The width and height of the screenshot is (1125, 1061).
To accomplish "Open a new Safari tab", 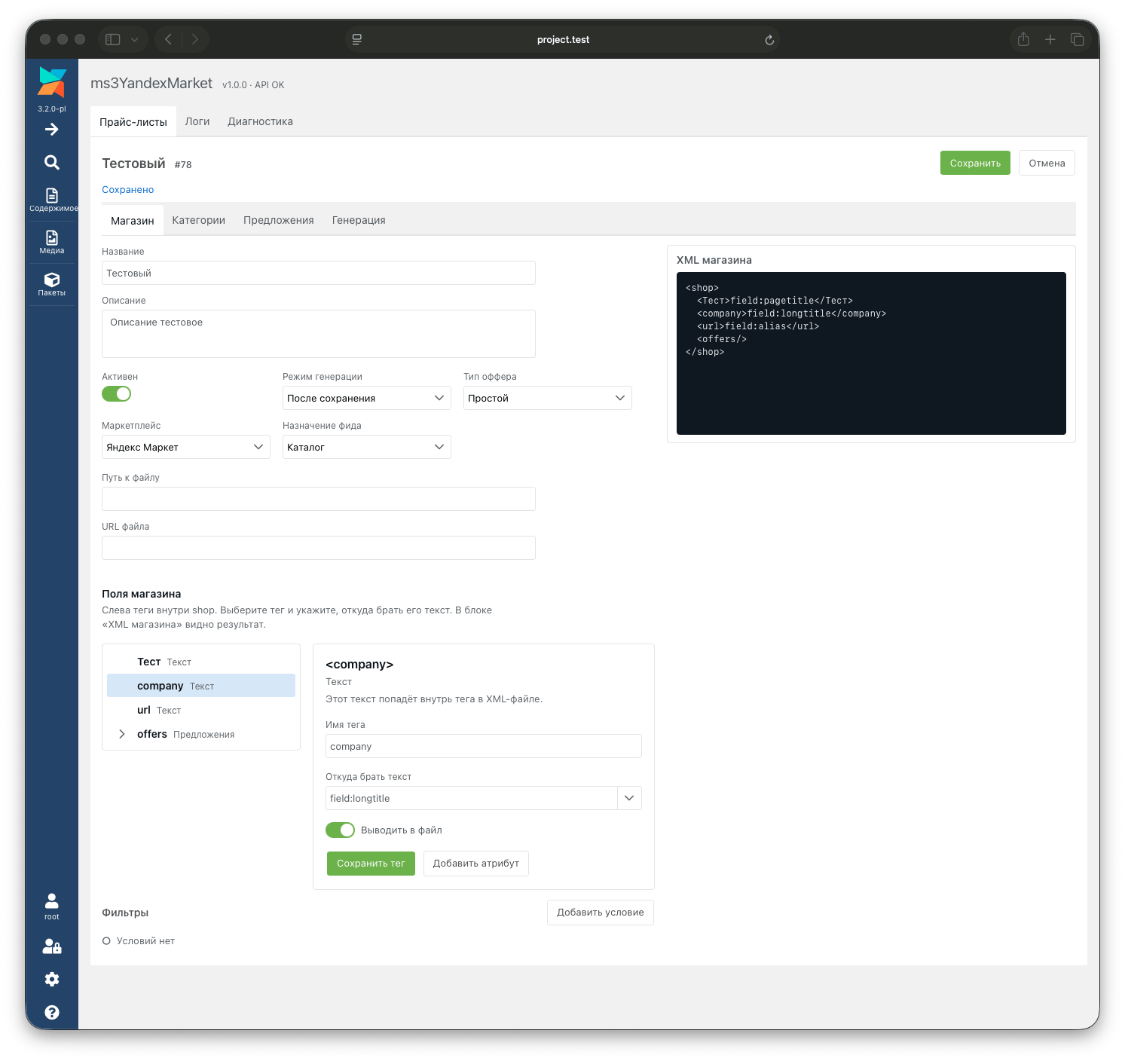I will [1050, 39].
